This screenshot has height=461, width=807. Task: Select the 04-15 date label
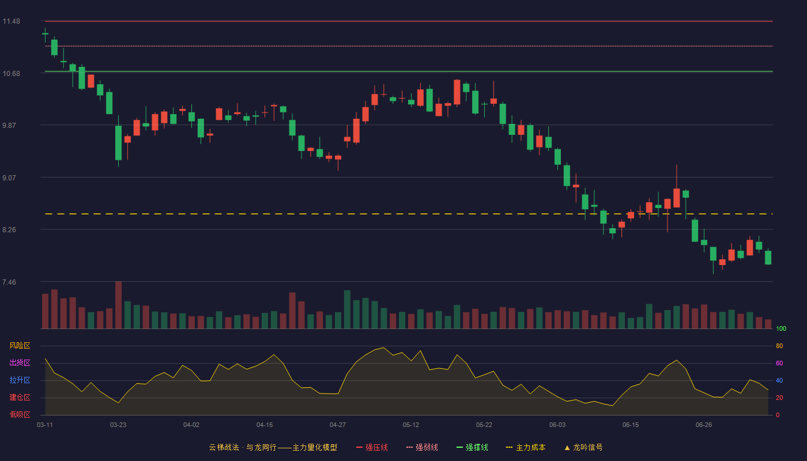point(265,425)
